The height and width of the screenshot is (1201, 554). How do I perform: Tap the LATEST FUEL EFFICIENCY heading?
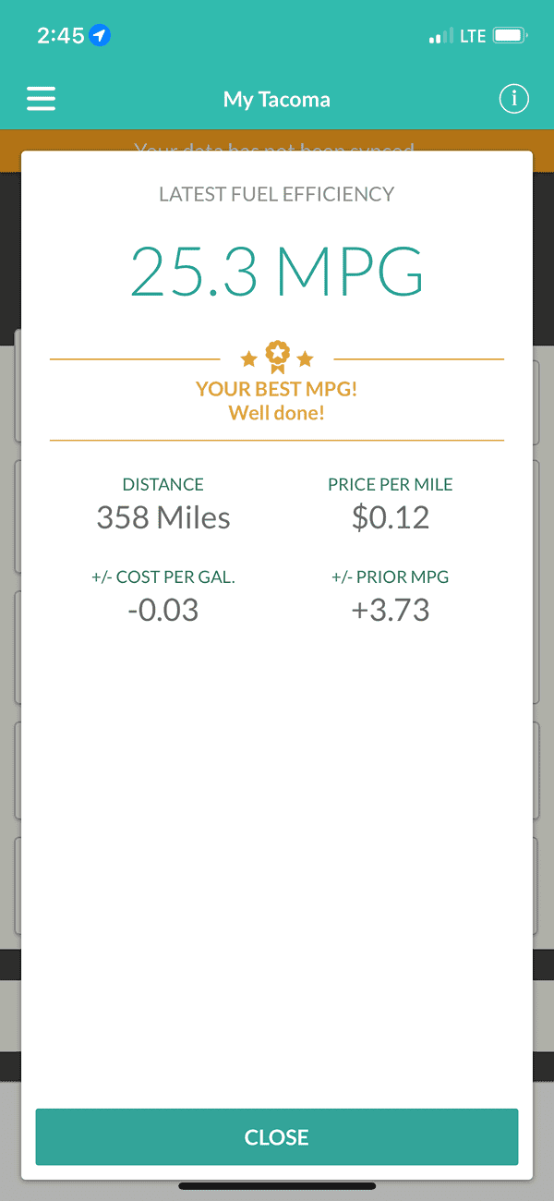(277, 194)
